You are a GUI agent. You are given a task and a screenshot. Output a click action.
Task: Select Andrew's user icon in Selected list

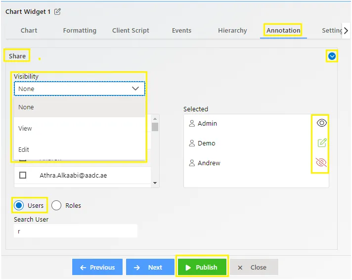coord(192,163)
